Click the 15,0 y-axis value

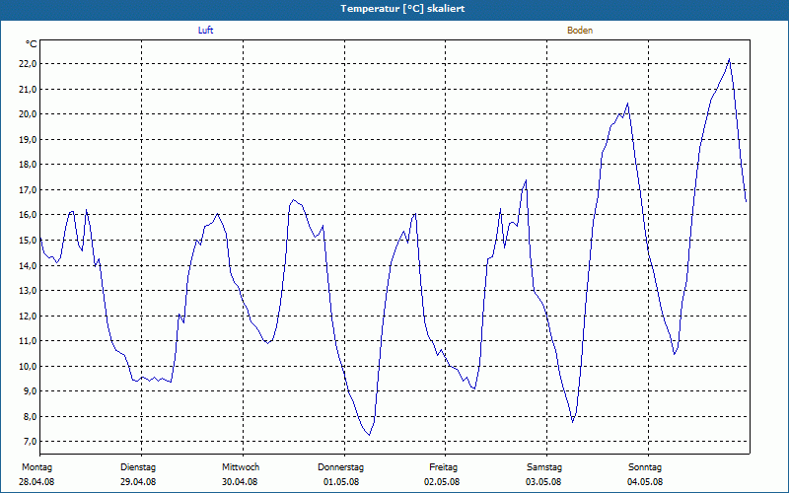[28, 241]
